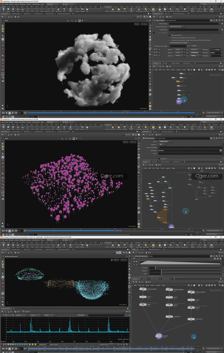The image size is (224, 353).
Task: Click Key All Channels in top window
Action: tap(212, 116)
